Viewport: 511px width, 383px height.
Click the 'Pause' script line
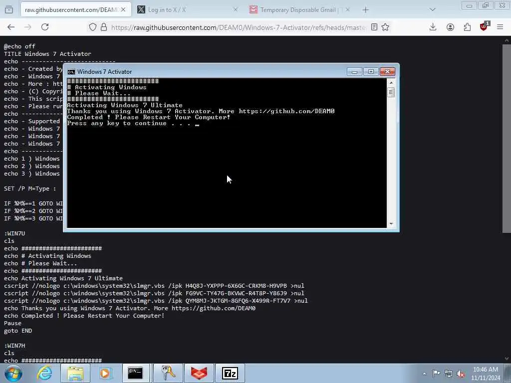tap(12, 323)
